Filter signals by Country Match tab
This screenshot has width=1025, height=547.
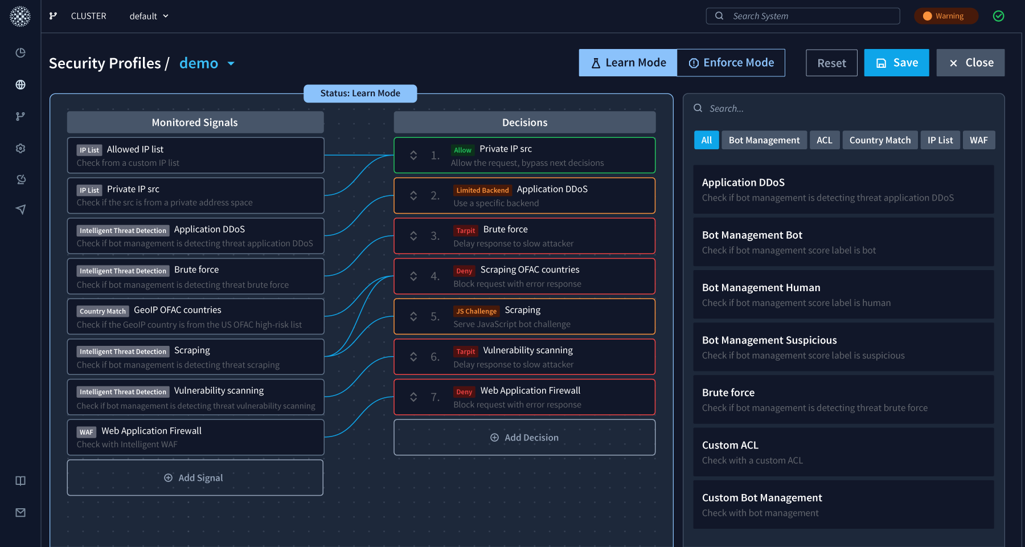880,140
